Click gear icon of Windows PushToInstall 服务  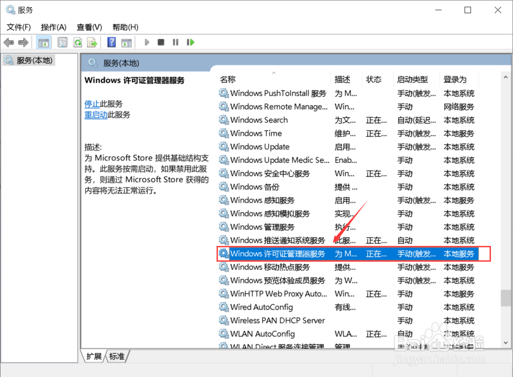[224, 93]
